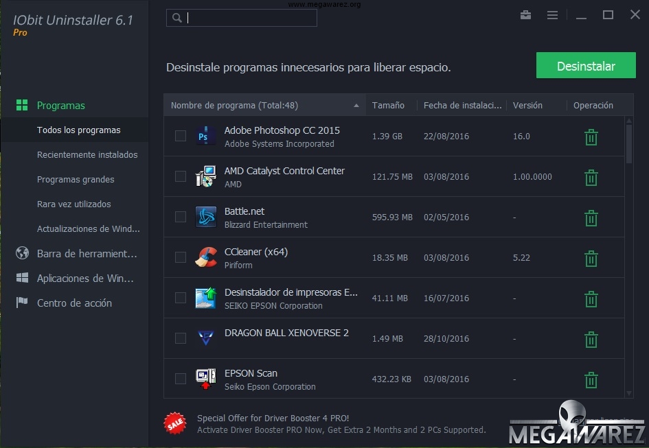This screenshot has height=448, width=649.
Task: Sort list by Tamaño column
Action: [388, 106]
